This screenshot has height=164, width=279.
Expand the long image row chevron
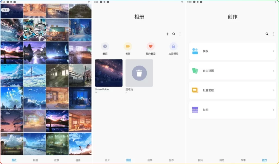273,110
